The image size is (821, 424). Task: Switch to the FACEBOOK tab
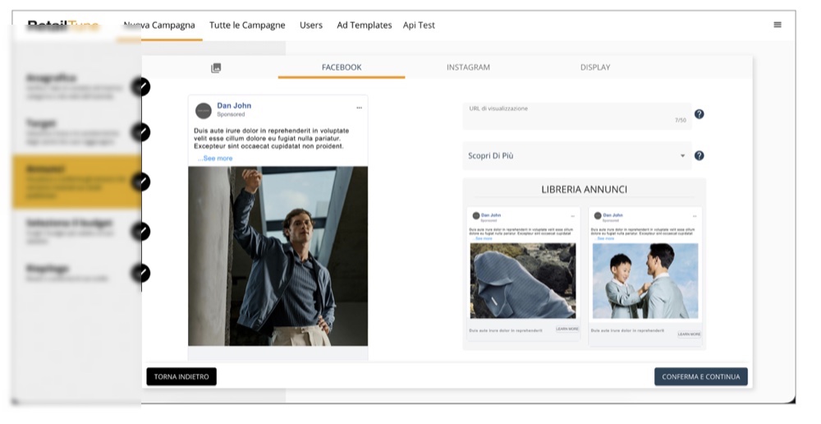tap(342, 67)
